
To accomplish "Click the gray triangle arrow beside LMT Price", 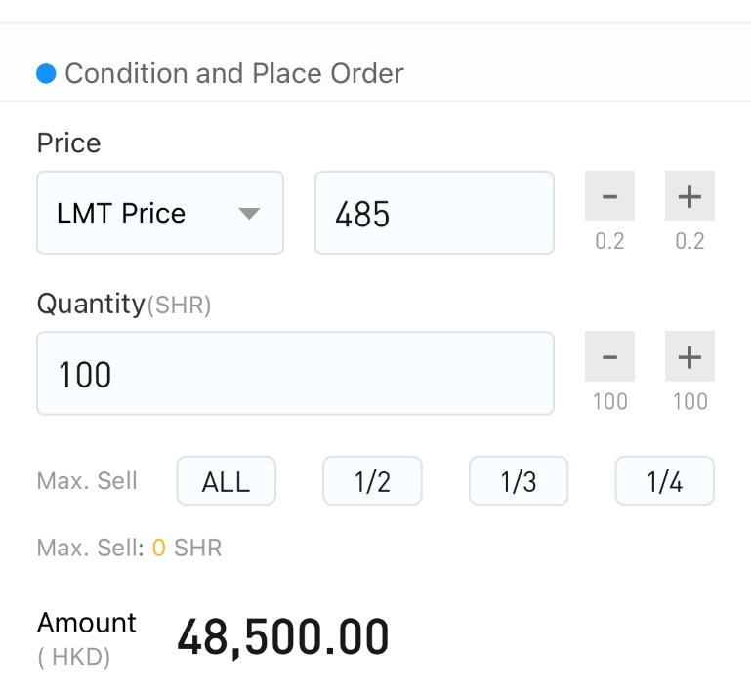I will click(x=249, y=214).
